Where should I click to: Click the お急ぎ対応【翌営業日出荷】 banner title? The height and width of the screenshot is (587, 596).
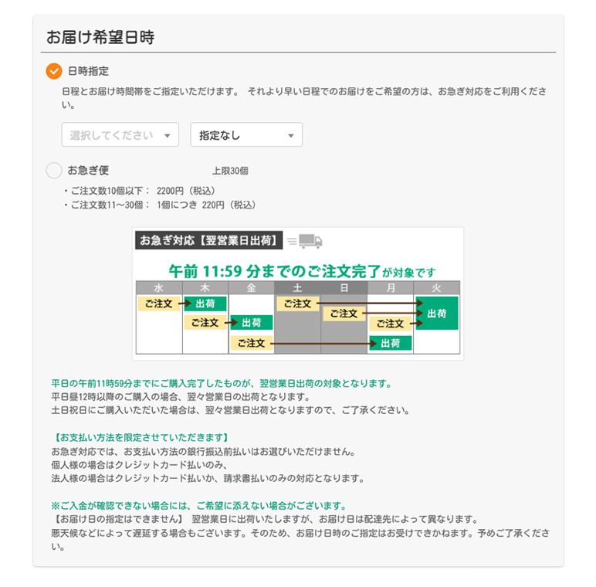208,240
